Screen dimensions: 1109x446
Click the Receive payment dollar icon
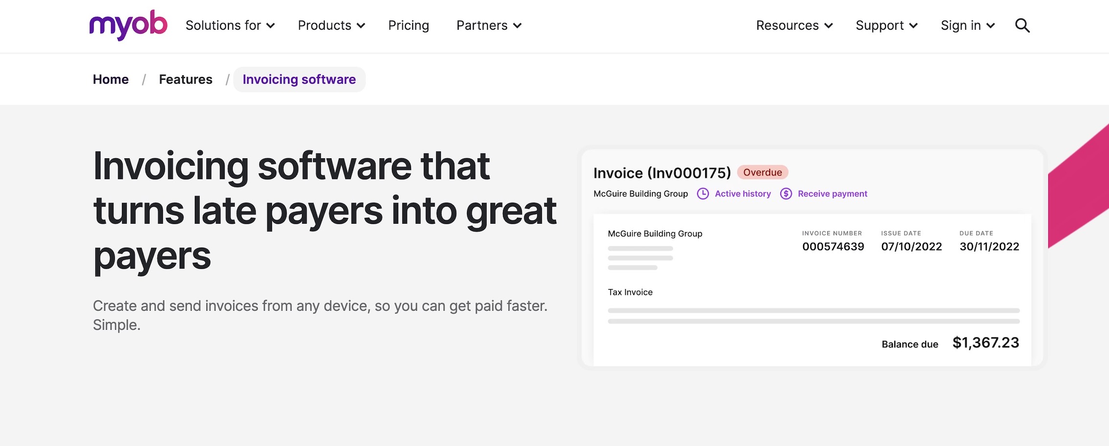786,193
